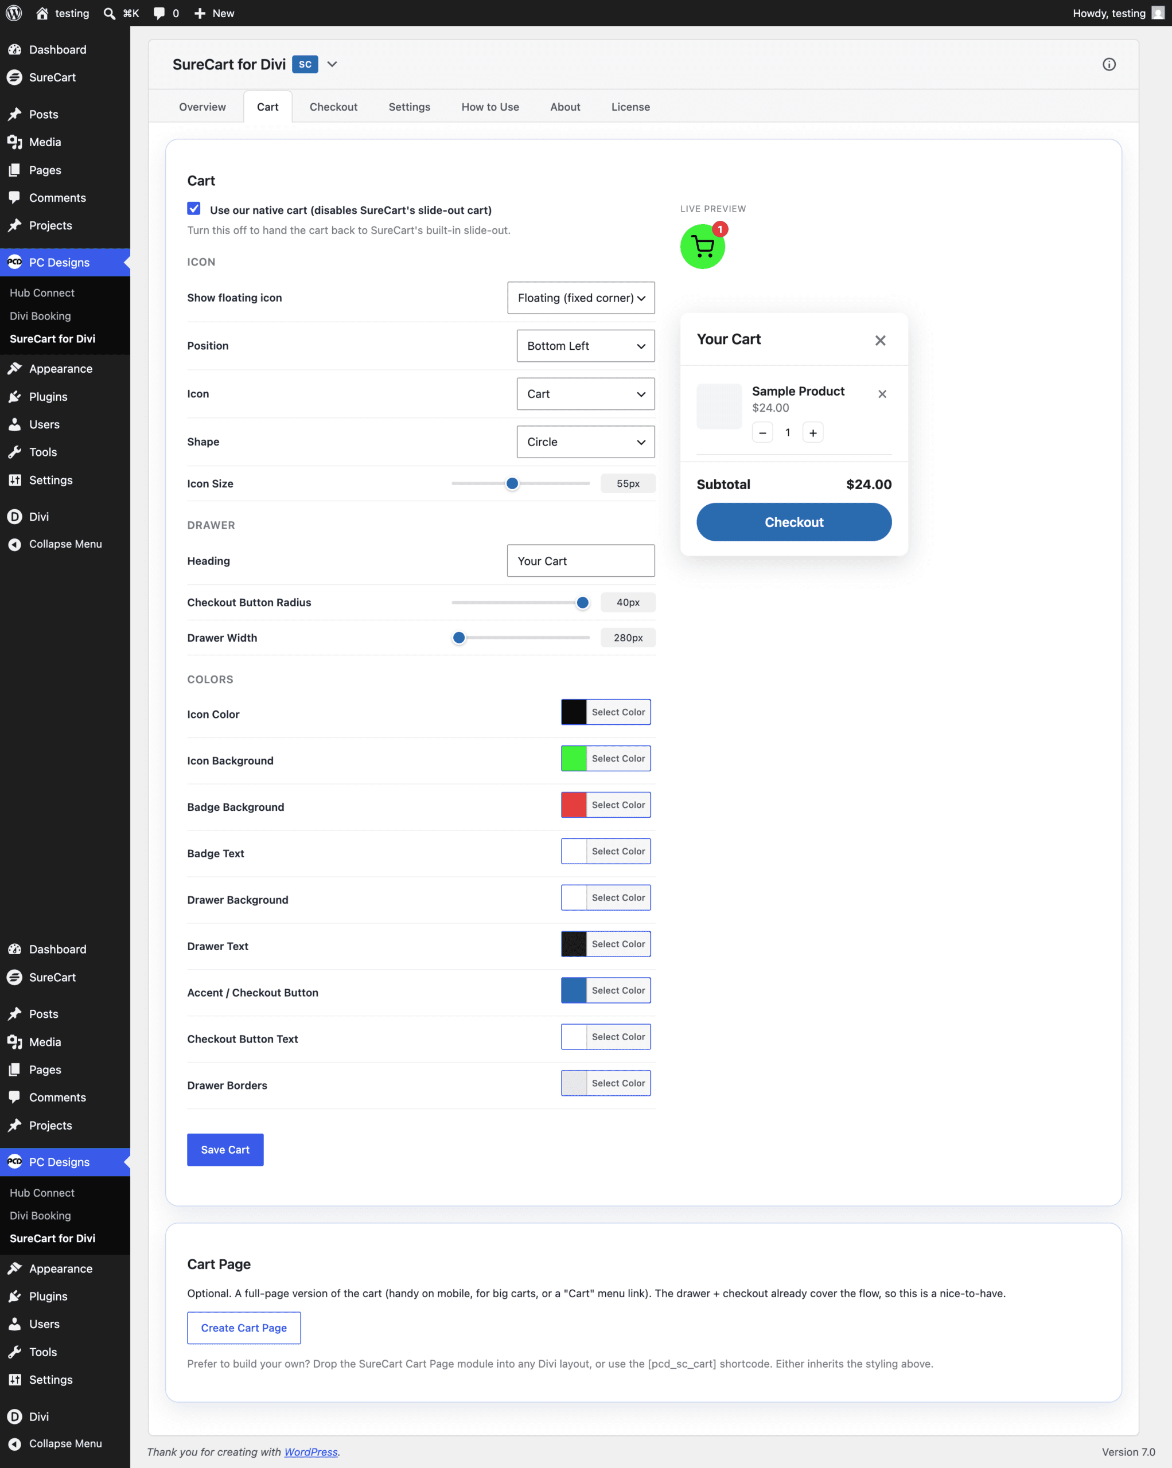The width and height of the screenshot is (1172, 1468).
Task: Open the Position dropdown
Action: [x=586, y=346]
